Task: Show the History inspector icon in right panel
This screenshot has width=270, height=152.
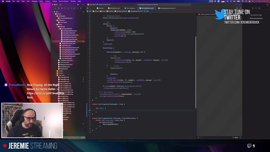Action: pos(256,8)
